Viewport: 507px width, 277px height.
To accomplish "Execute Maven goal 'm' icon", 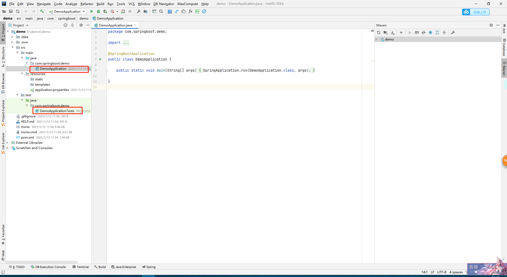I will pos(417,33).
